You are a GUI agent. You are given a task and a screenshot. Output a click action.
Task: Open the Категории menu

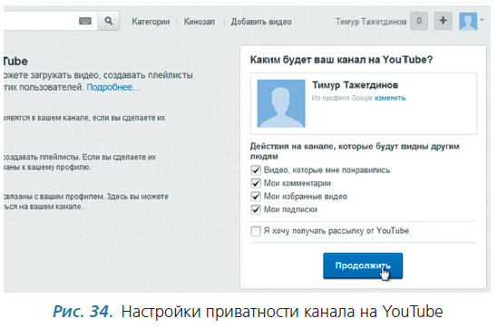click(151, 22)
